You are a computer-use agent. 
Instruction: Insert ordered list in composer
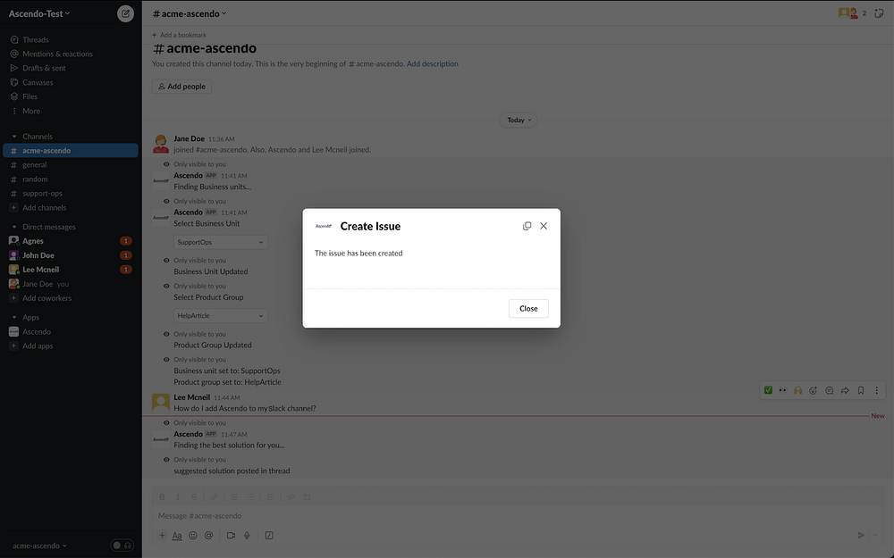coord(233,496)
